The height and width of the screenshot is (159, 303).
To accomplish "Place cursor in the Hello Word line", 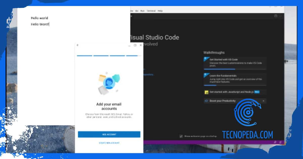I will (x=40, y=24).
